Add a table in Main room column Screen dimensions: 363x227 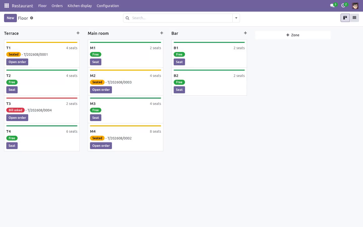click(x=162, y=33)
